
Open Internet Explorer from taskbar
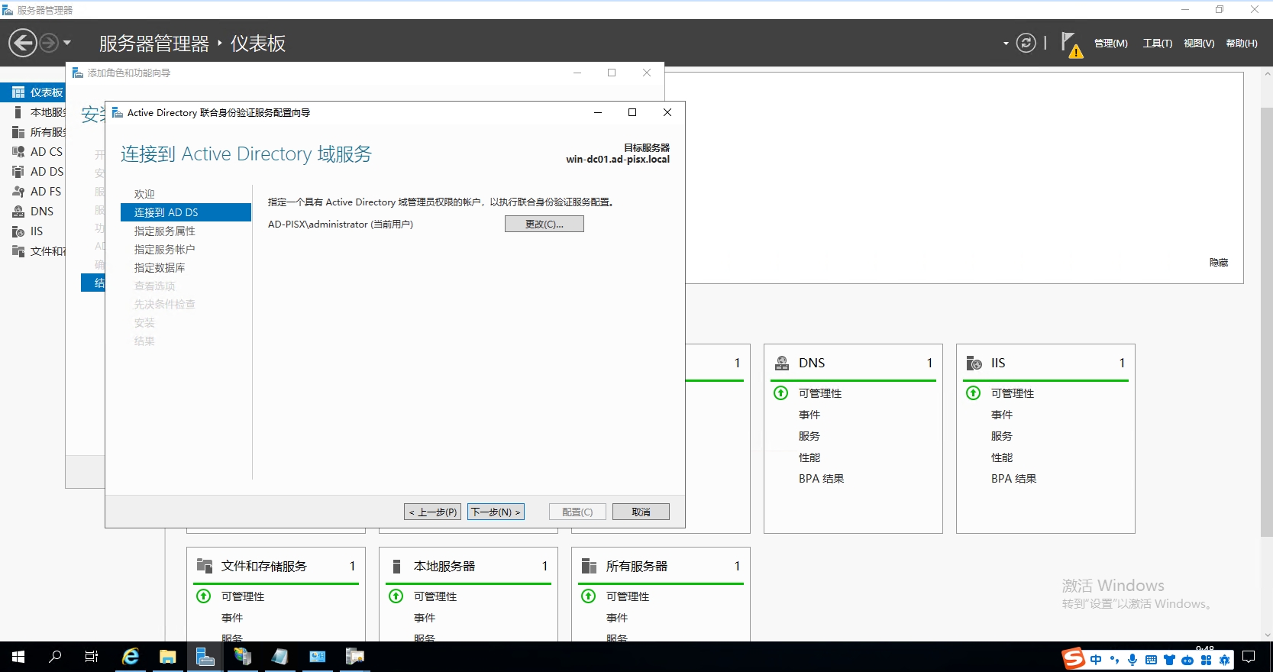[131, 657]
